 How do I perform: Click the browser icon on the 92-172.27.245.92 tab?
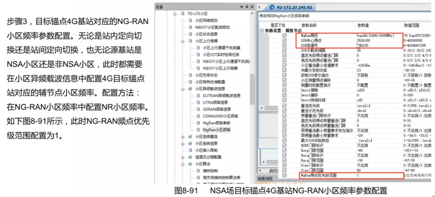pyautogui.click(x=272, y=7)
